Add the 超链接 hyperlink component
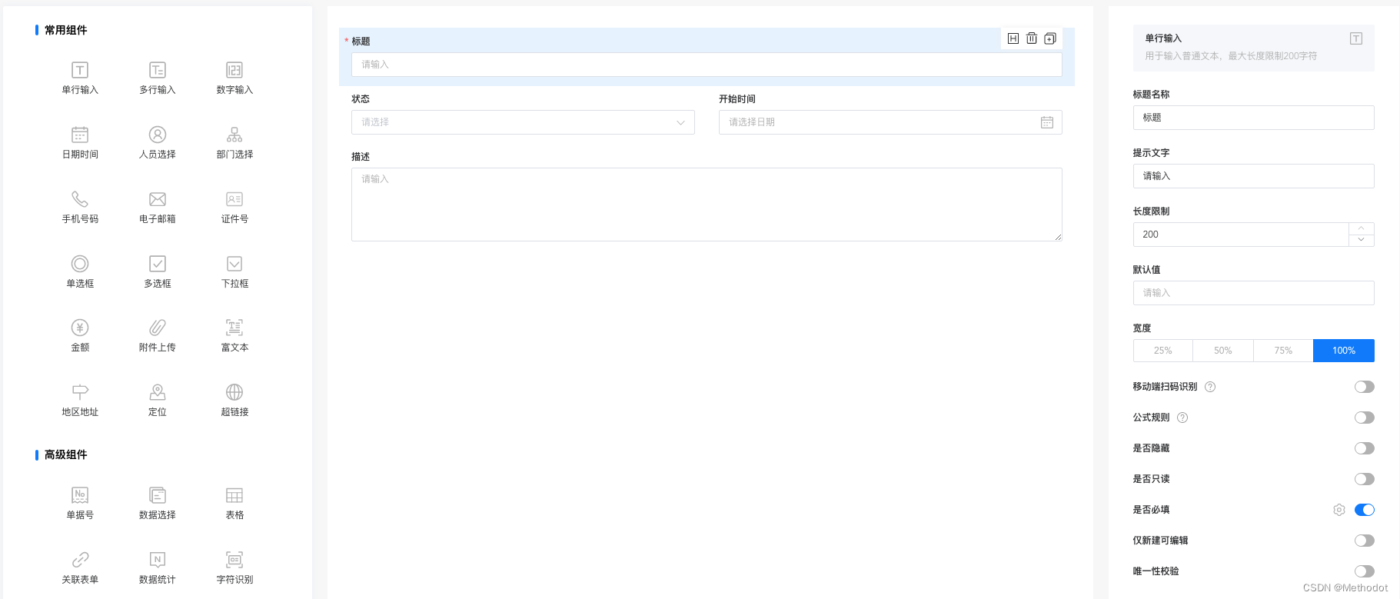 (x=234, y=401)
